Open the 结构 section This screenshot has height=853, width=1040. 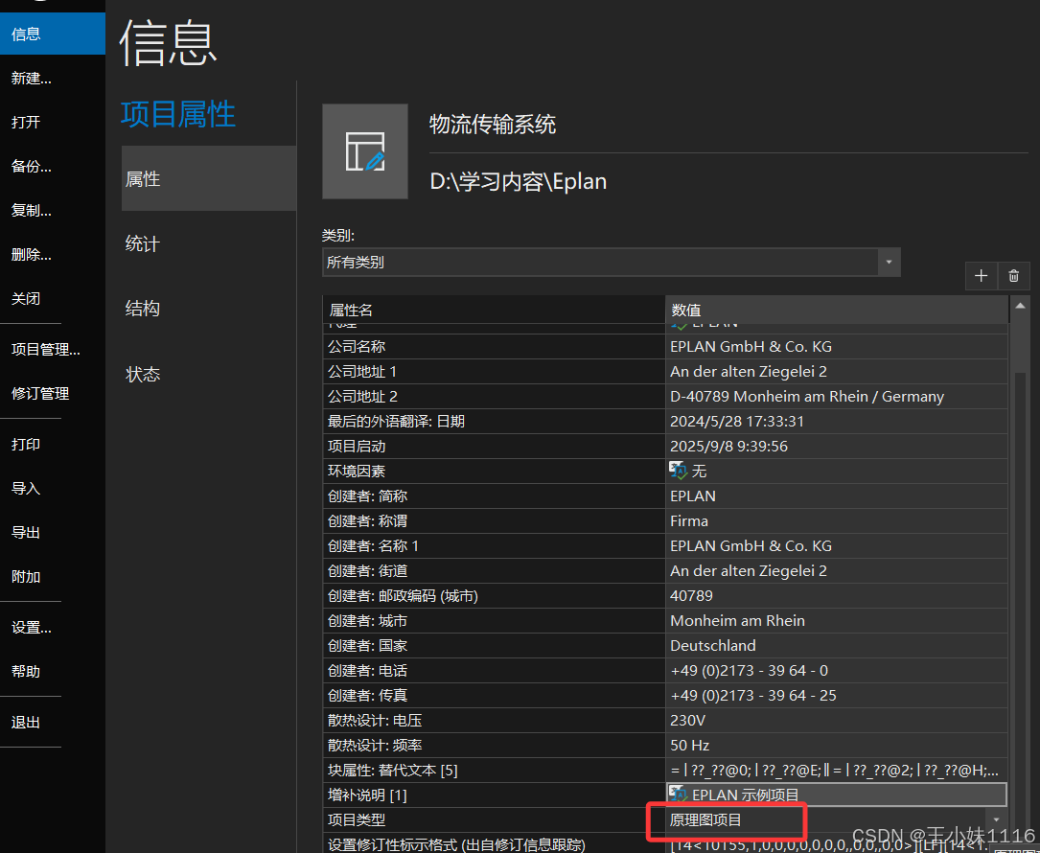[141, 308]
